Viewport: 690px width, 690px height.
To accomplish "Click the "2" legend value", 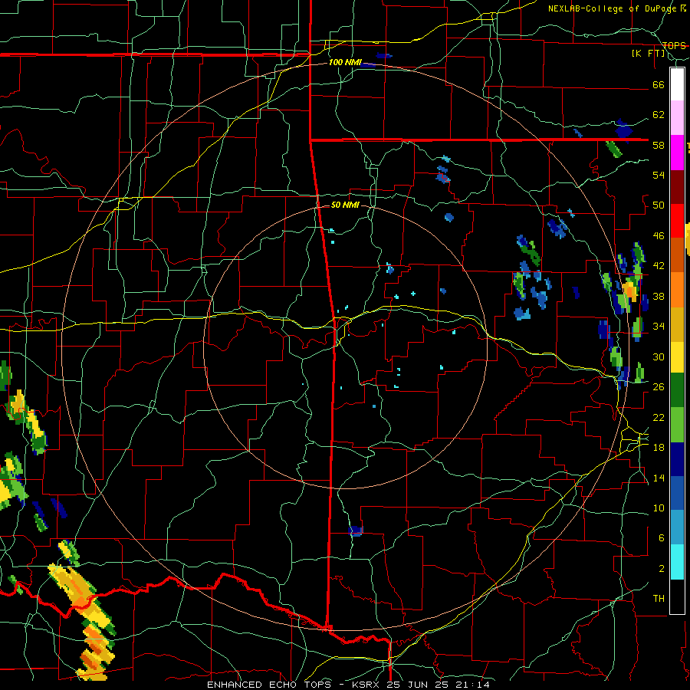I will pos(661,569).
